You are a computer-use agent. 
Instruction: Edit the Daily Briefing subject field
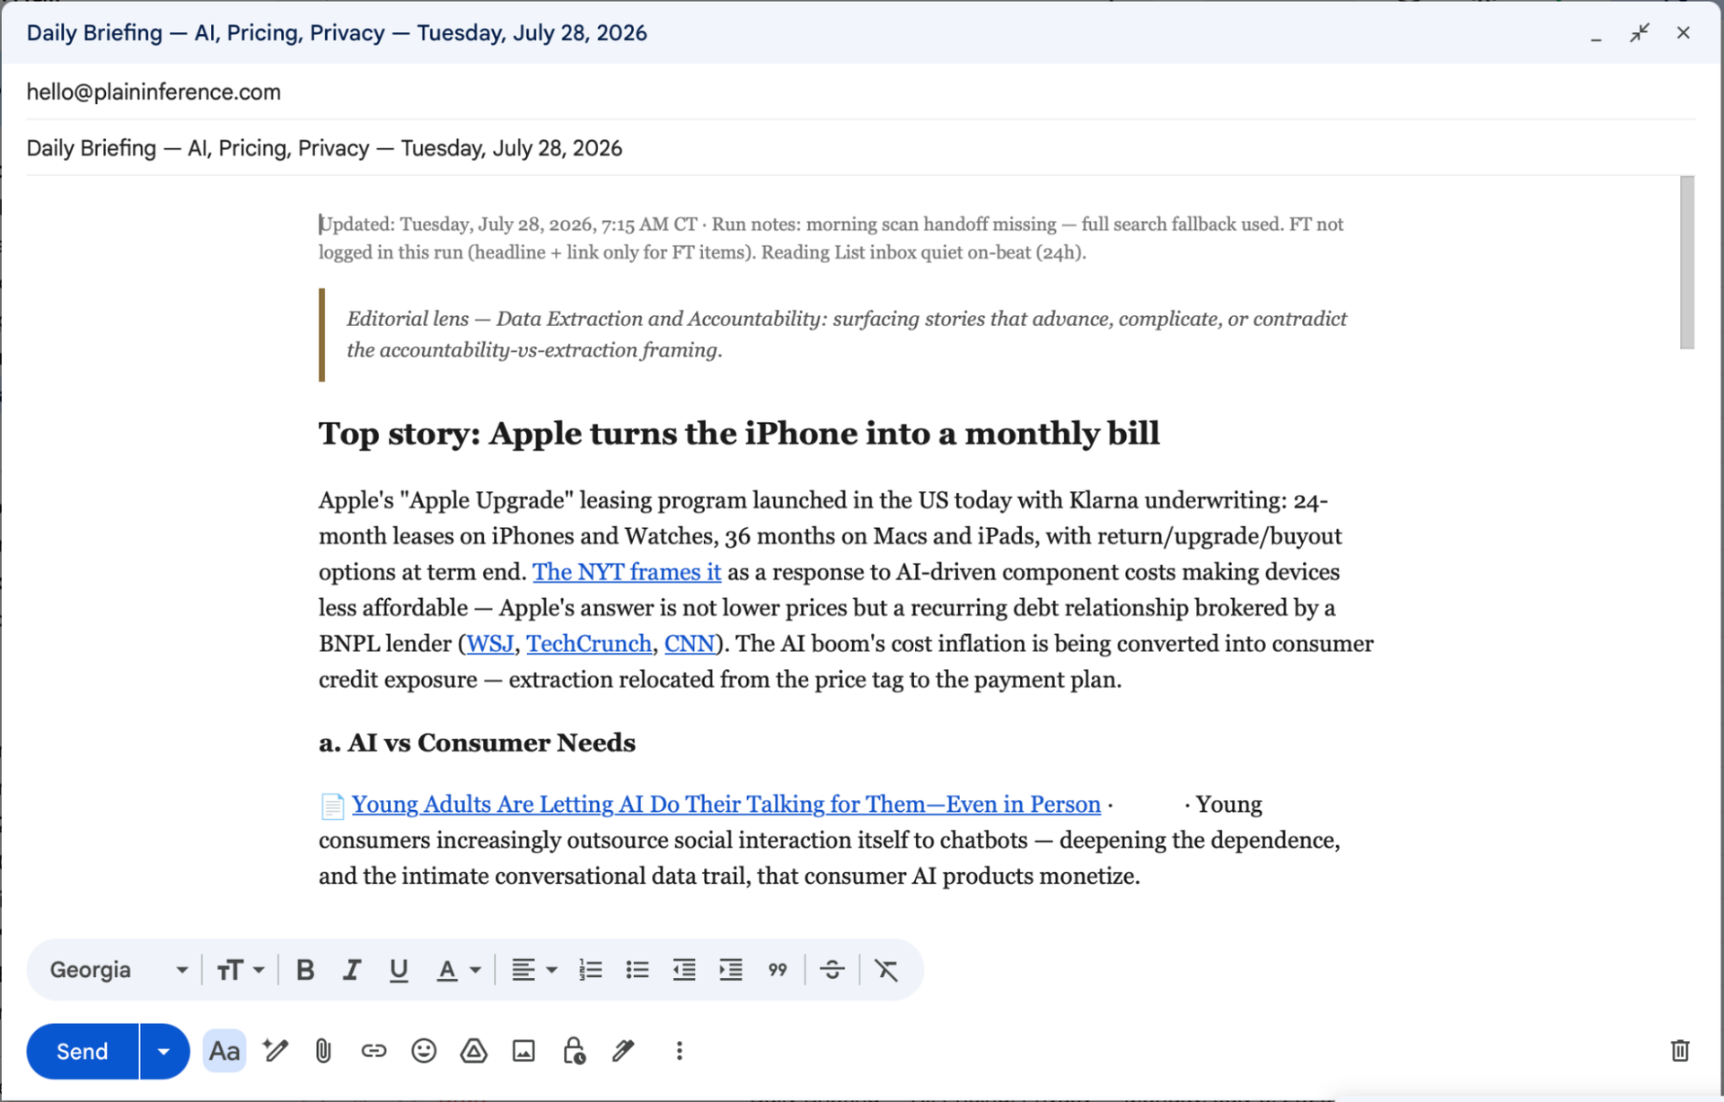(x=860, y=148)
